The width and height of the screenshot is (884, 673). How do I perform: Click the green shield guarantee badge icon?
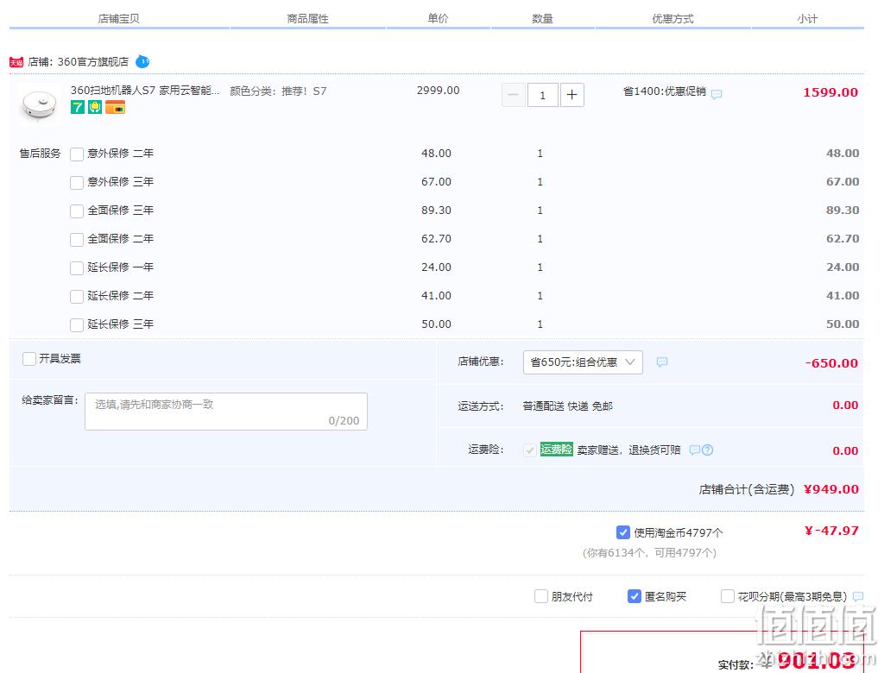tap(95, 107)
